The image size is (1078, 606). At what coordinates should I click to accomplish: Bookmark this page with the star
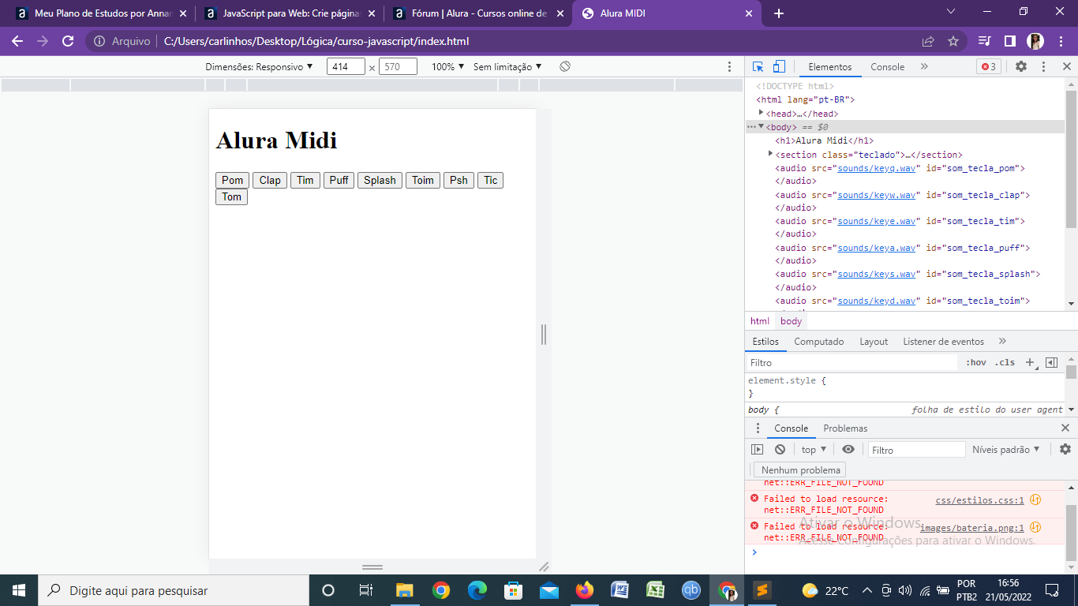tap(953, 42)
